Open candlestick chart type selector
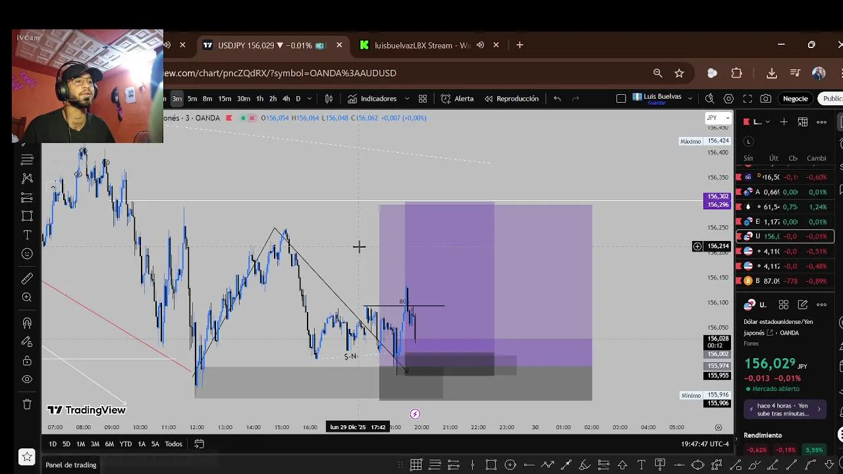Screen dimensions: 843x474 [x=329, y=99]
